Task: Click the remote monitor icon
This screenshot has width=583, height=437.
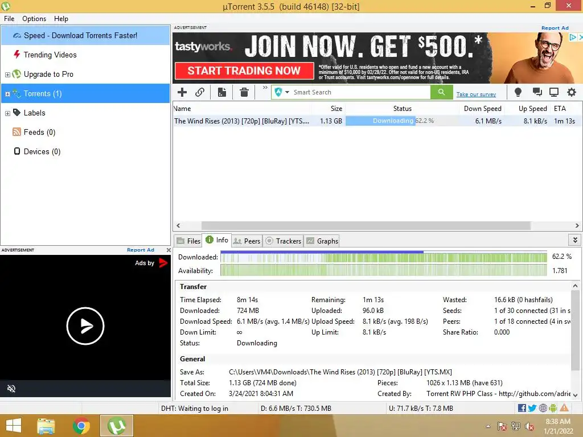Action: pos(554,92)
